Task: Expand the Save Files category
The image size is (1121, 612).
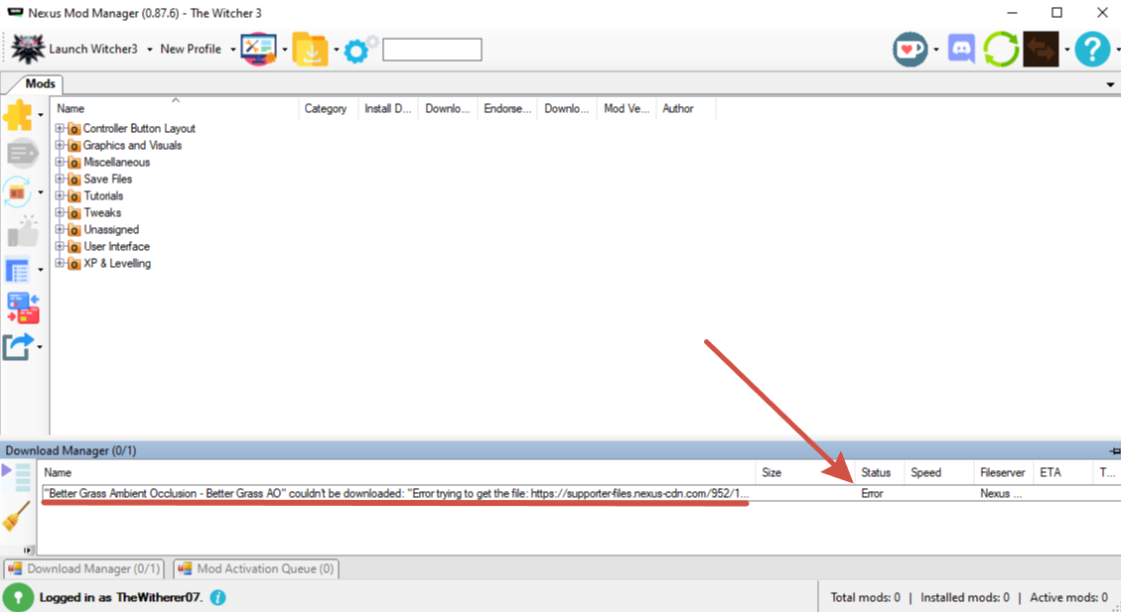Action: (x=60, y=179)
